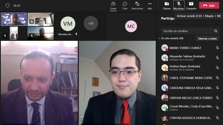
Task: Click the VM avatar tile of Veronica
Action: point(68,24)
